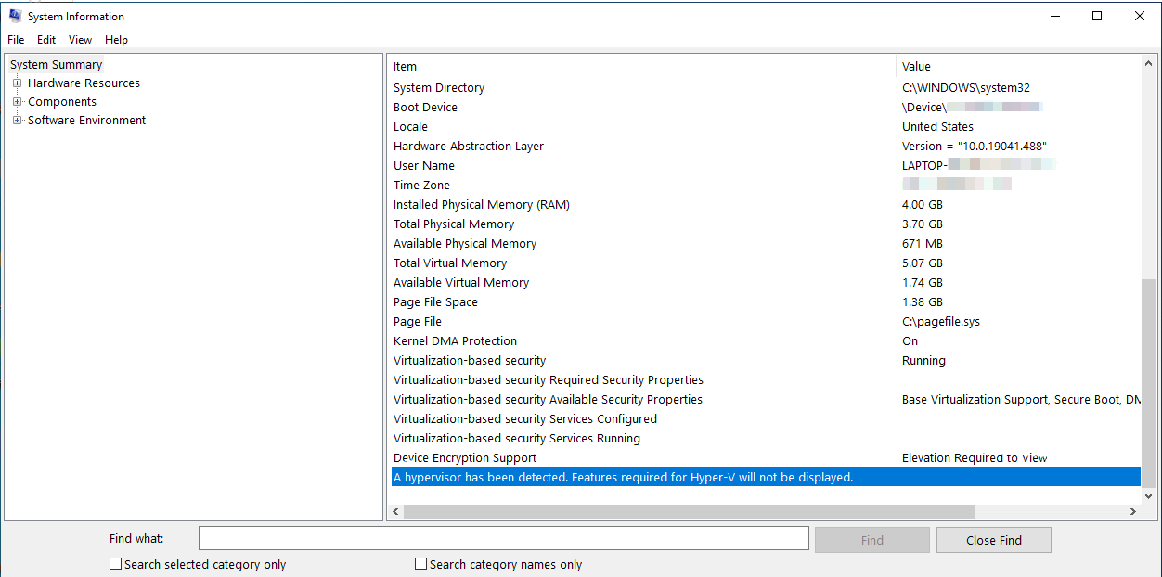
Task: Expand the Hardware Resources node
Action: tap(17, 83)
